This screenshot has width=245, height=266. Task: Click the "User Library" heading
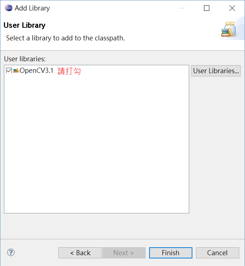[x=24, y=25]
